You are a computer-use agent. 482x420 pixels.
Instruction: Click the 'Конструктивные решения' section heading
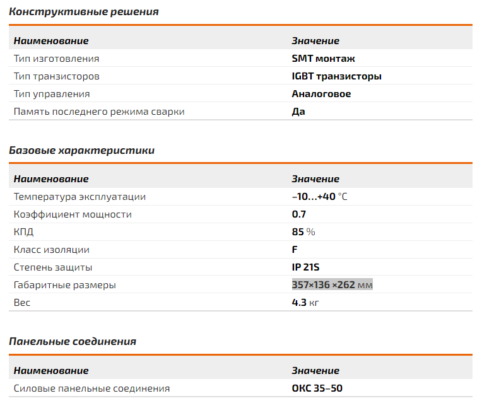point(84,12)
